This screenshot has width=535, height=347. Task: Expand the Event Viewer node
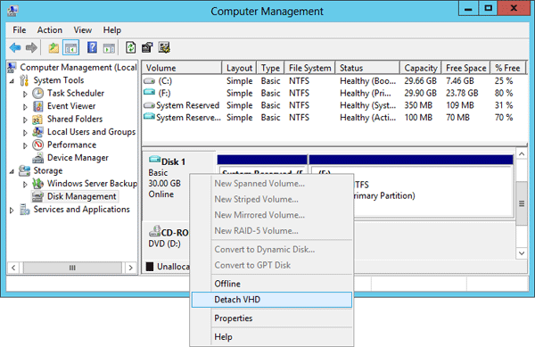(x=25, y=107)
